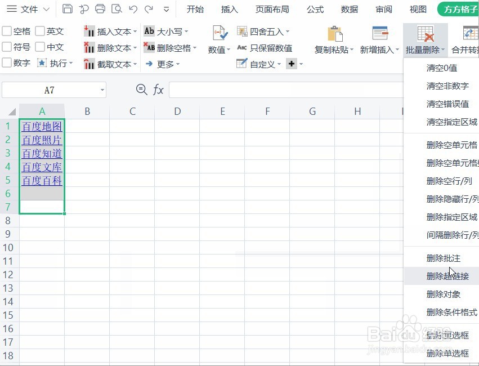Click the 执行 star icon
Viewport: 479px width, 366px height.
pos(42,63)
